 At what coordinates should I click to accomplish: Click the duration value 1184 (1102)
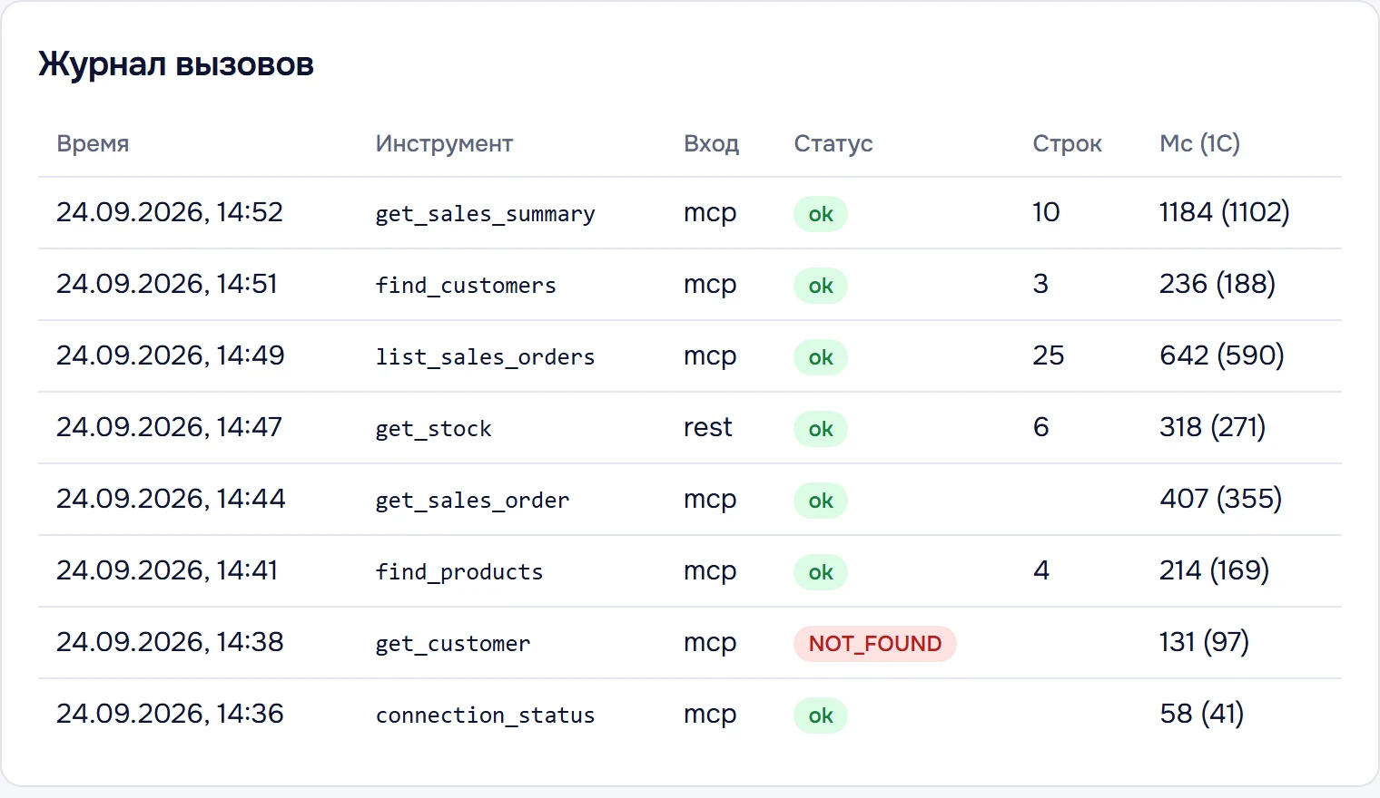click(1225, 212)
